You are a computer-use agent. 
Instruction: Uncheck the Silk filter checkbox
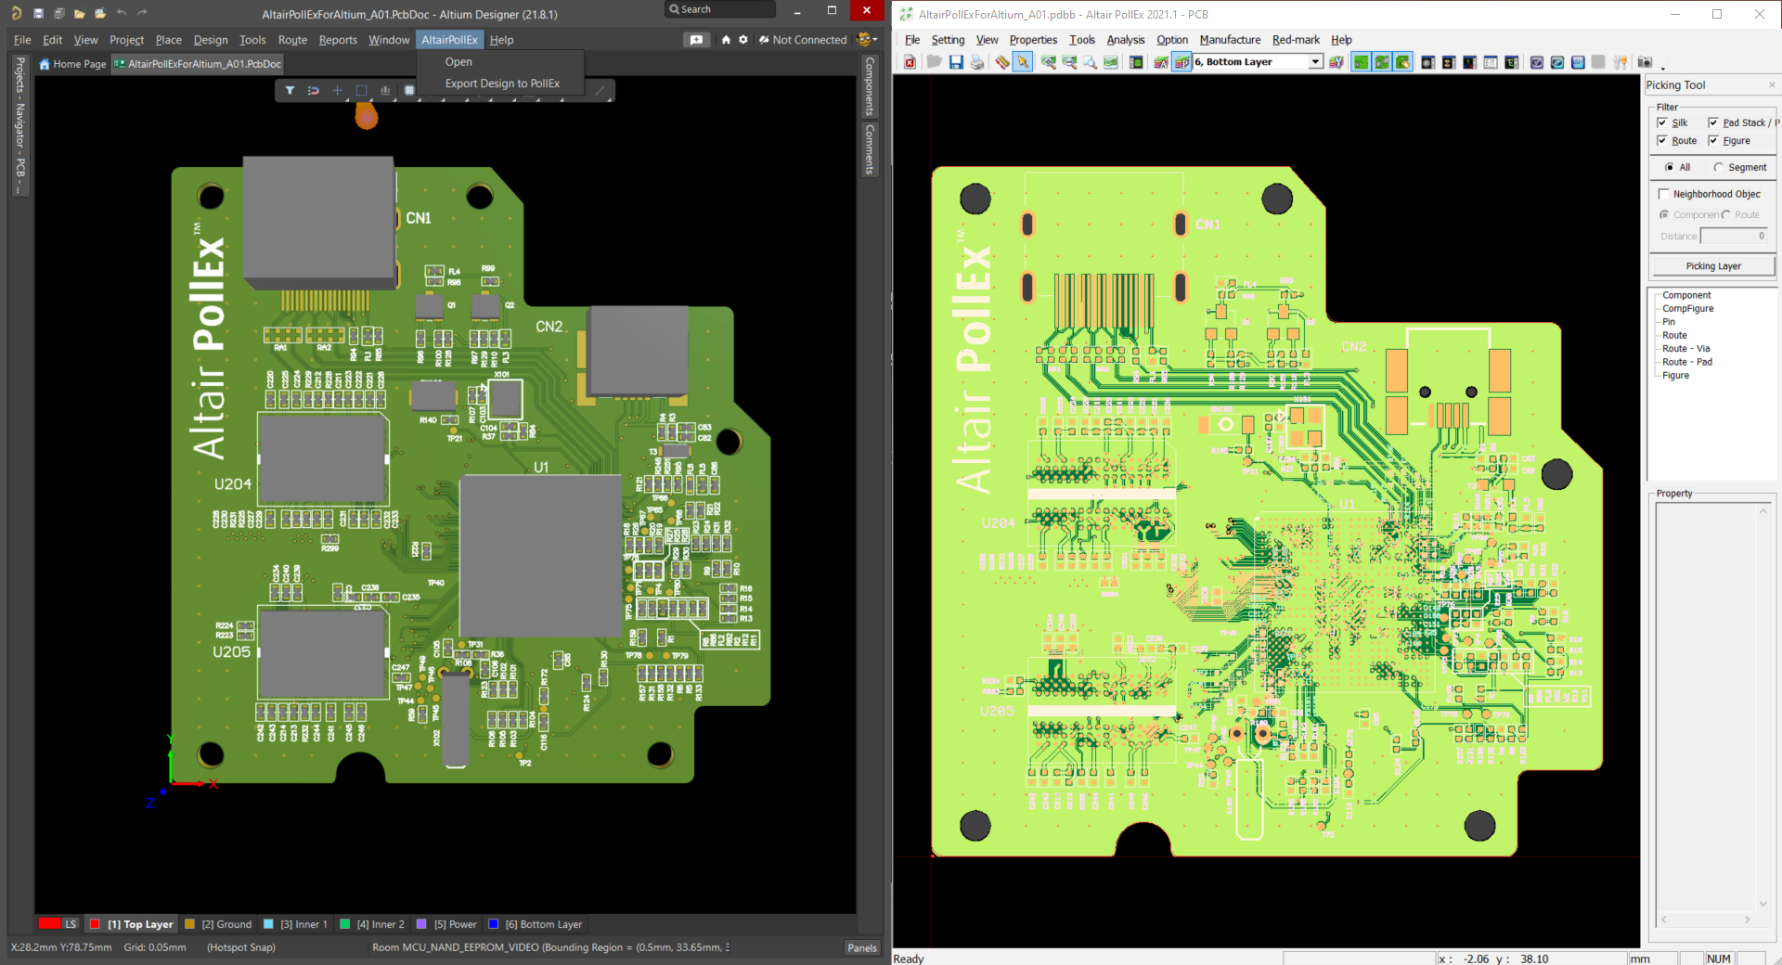pos(1662,122)
